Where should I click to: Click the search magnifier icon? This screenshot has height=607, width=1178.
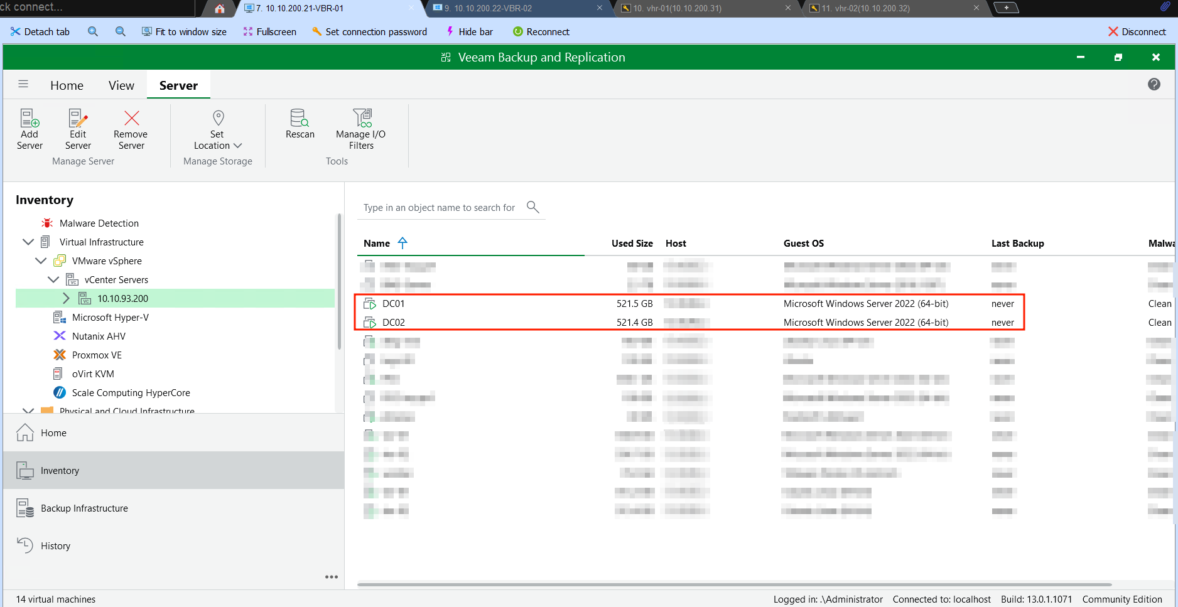[x=533, y=207]
